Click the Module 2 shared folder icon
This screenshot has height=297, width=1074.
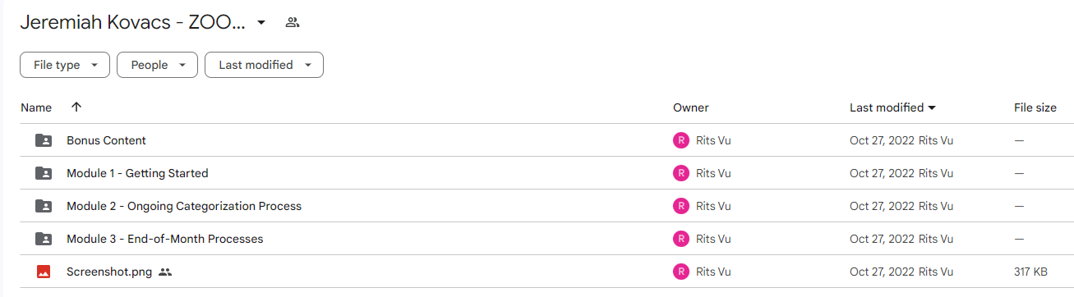tap(44, 206)
